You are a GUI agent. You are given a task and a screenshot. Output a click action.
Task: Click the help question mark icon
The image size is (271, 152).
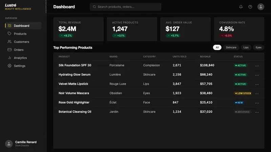(x=250, y=7)
